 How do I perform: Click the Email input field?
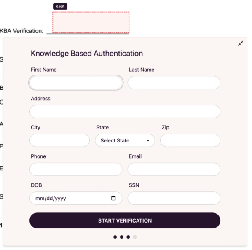click(174, 169)
